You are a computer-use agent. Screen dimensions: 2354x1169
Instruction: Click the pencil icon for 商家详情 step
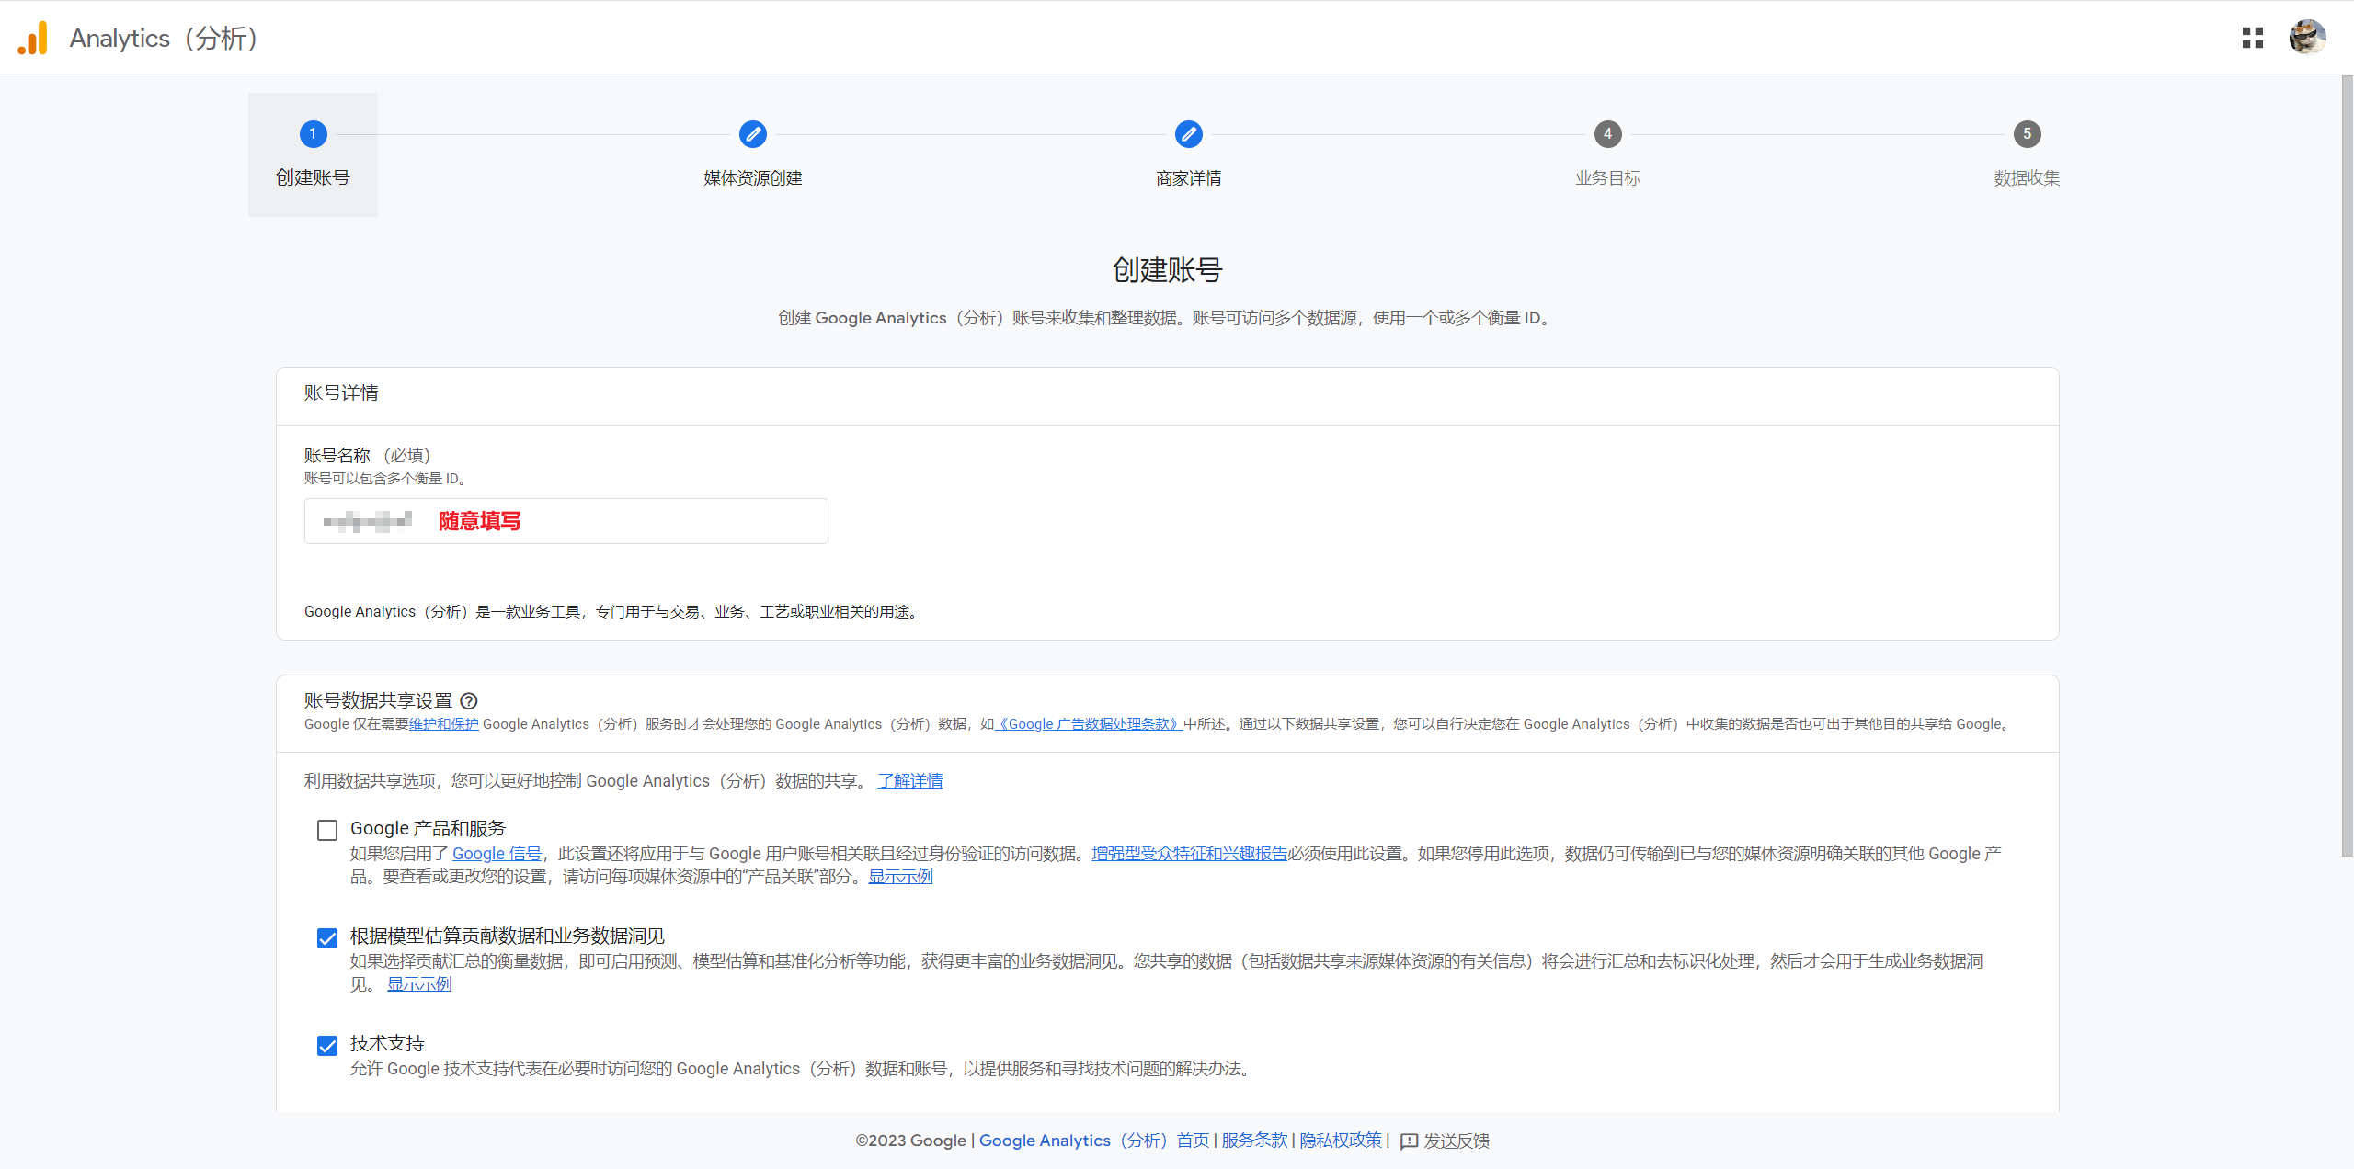point(1188,134)
